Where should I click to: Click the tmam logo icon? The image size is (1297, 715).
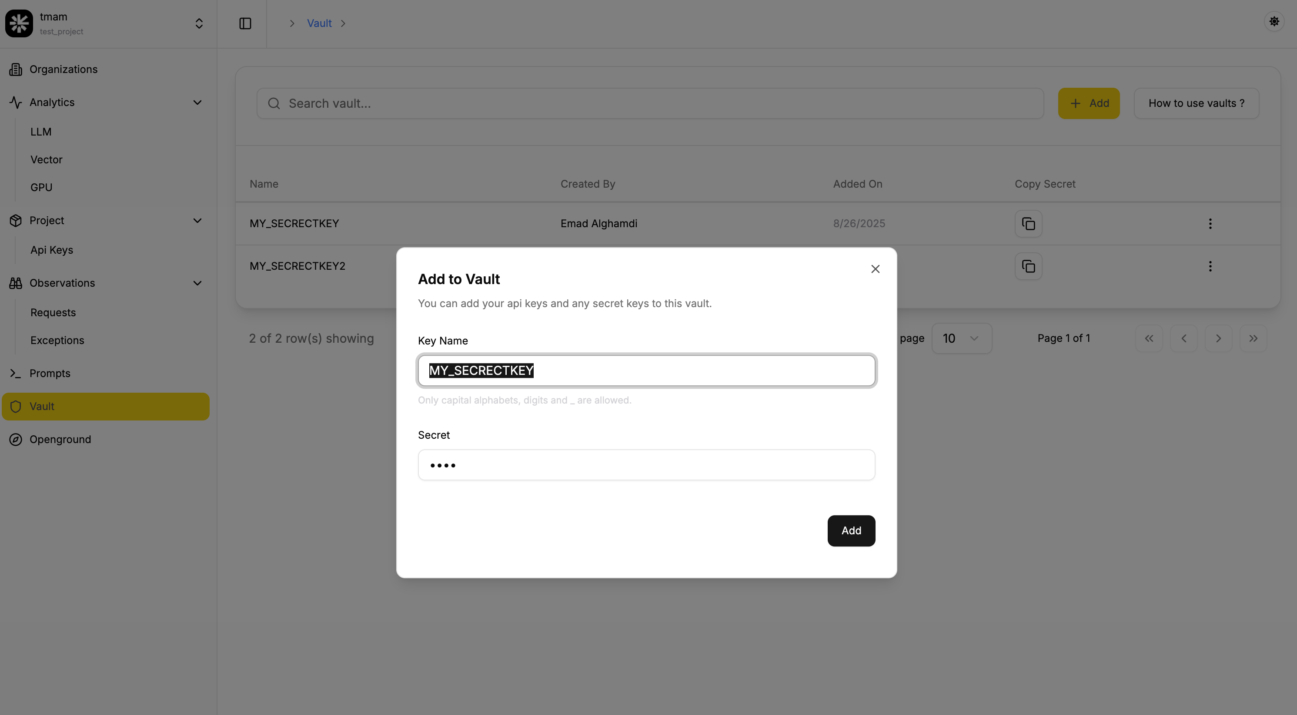click(x=19, y=23)
